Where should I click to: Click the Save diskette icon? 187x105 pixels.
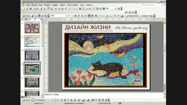point(30,8)
